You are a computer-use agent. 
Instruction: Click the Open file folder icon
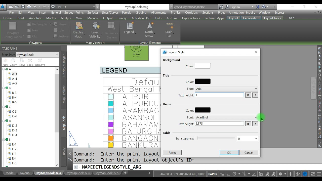click(17, 7)
